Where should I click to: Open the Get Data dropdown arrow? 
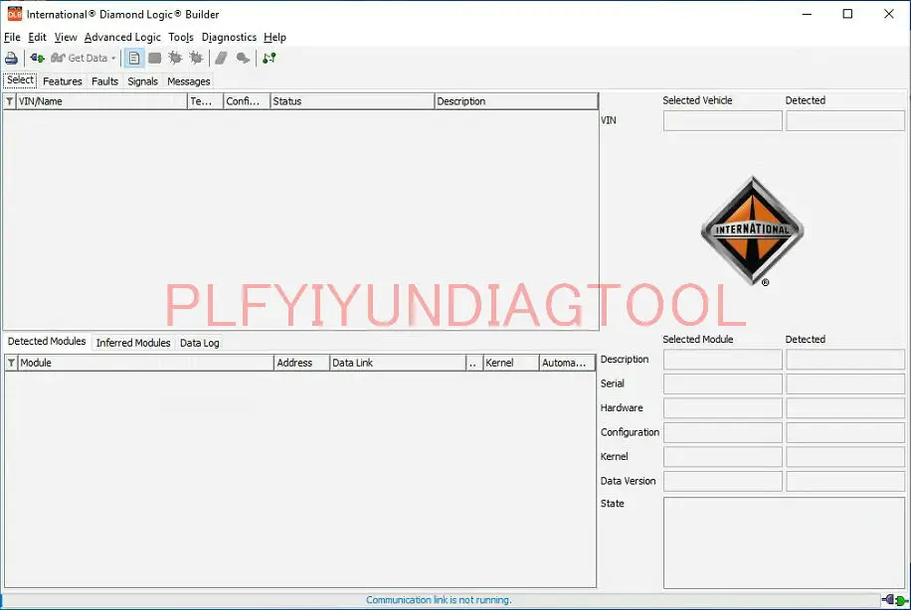pos(113,58)
